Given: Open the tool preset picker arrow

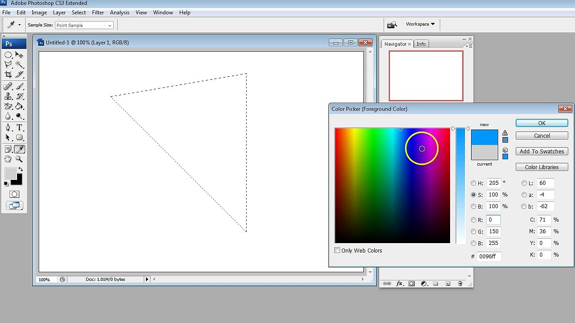Looking at the screenshot, I should (19, 25).
